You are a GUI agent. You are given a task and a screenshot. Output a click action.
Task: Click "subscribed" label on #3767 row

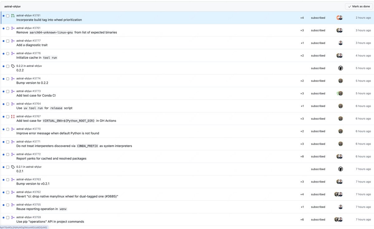(318, 119)
